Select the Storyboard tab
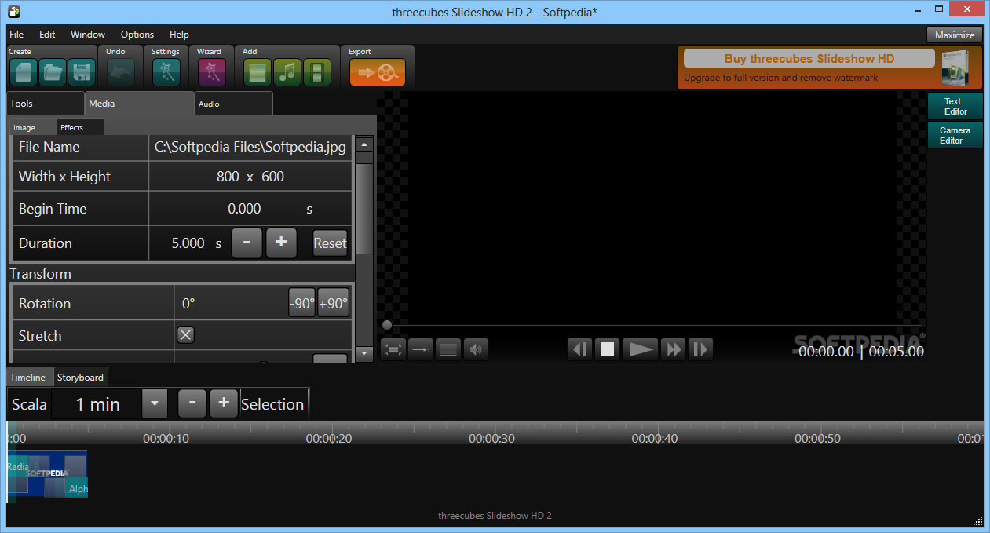Screen dimensions: 990x533 [80, 378]
